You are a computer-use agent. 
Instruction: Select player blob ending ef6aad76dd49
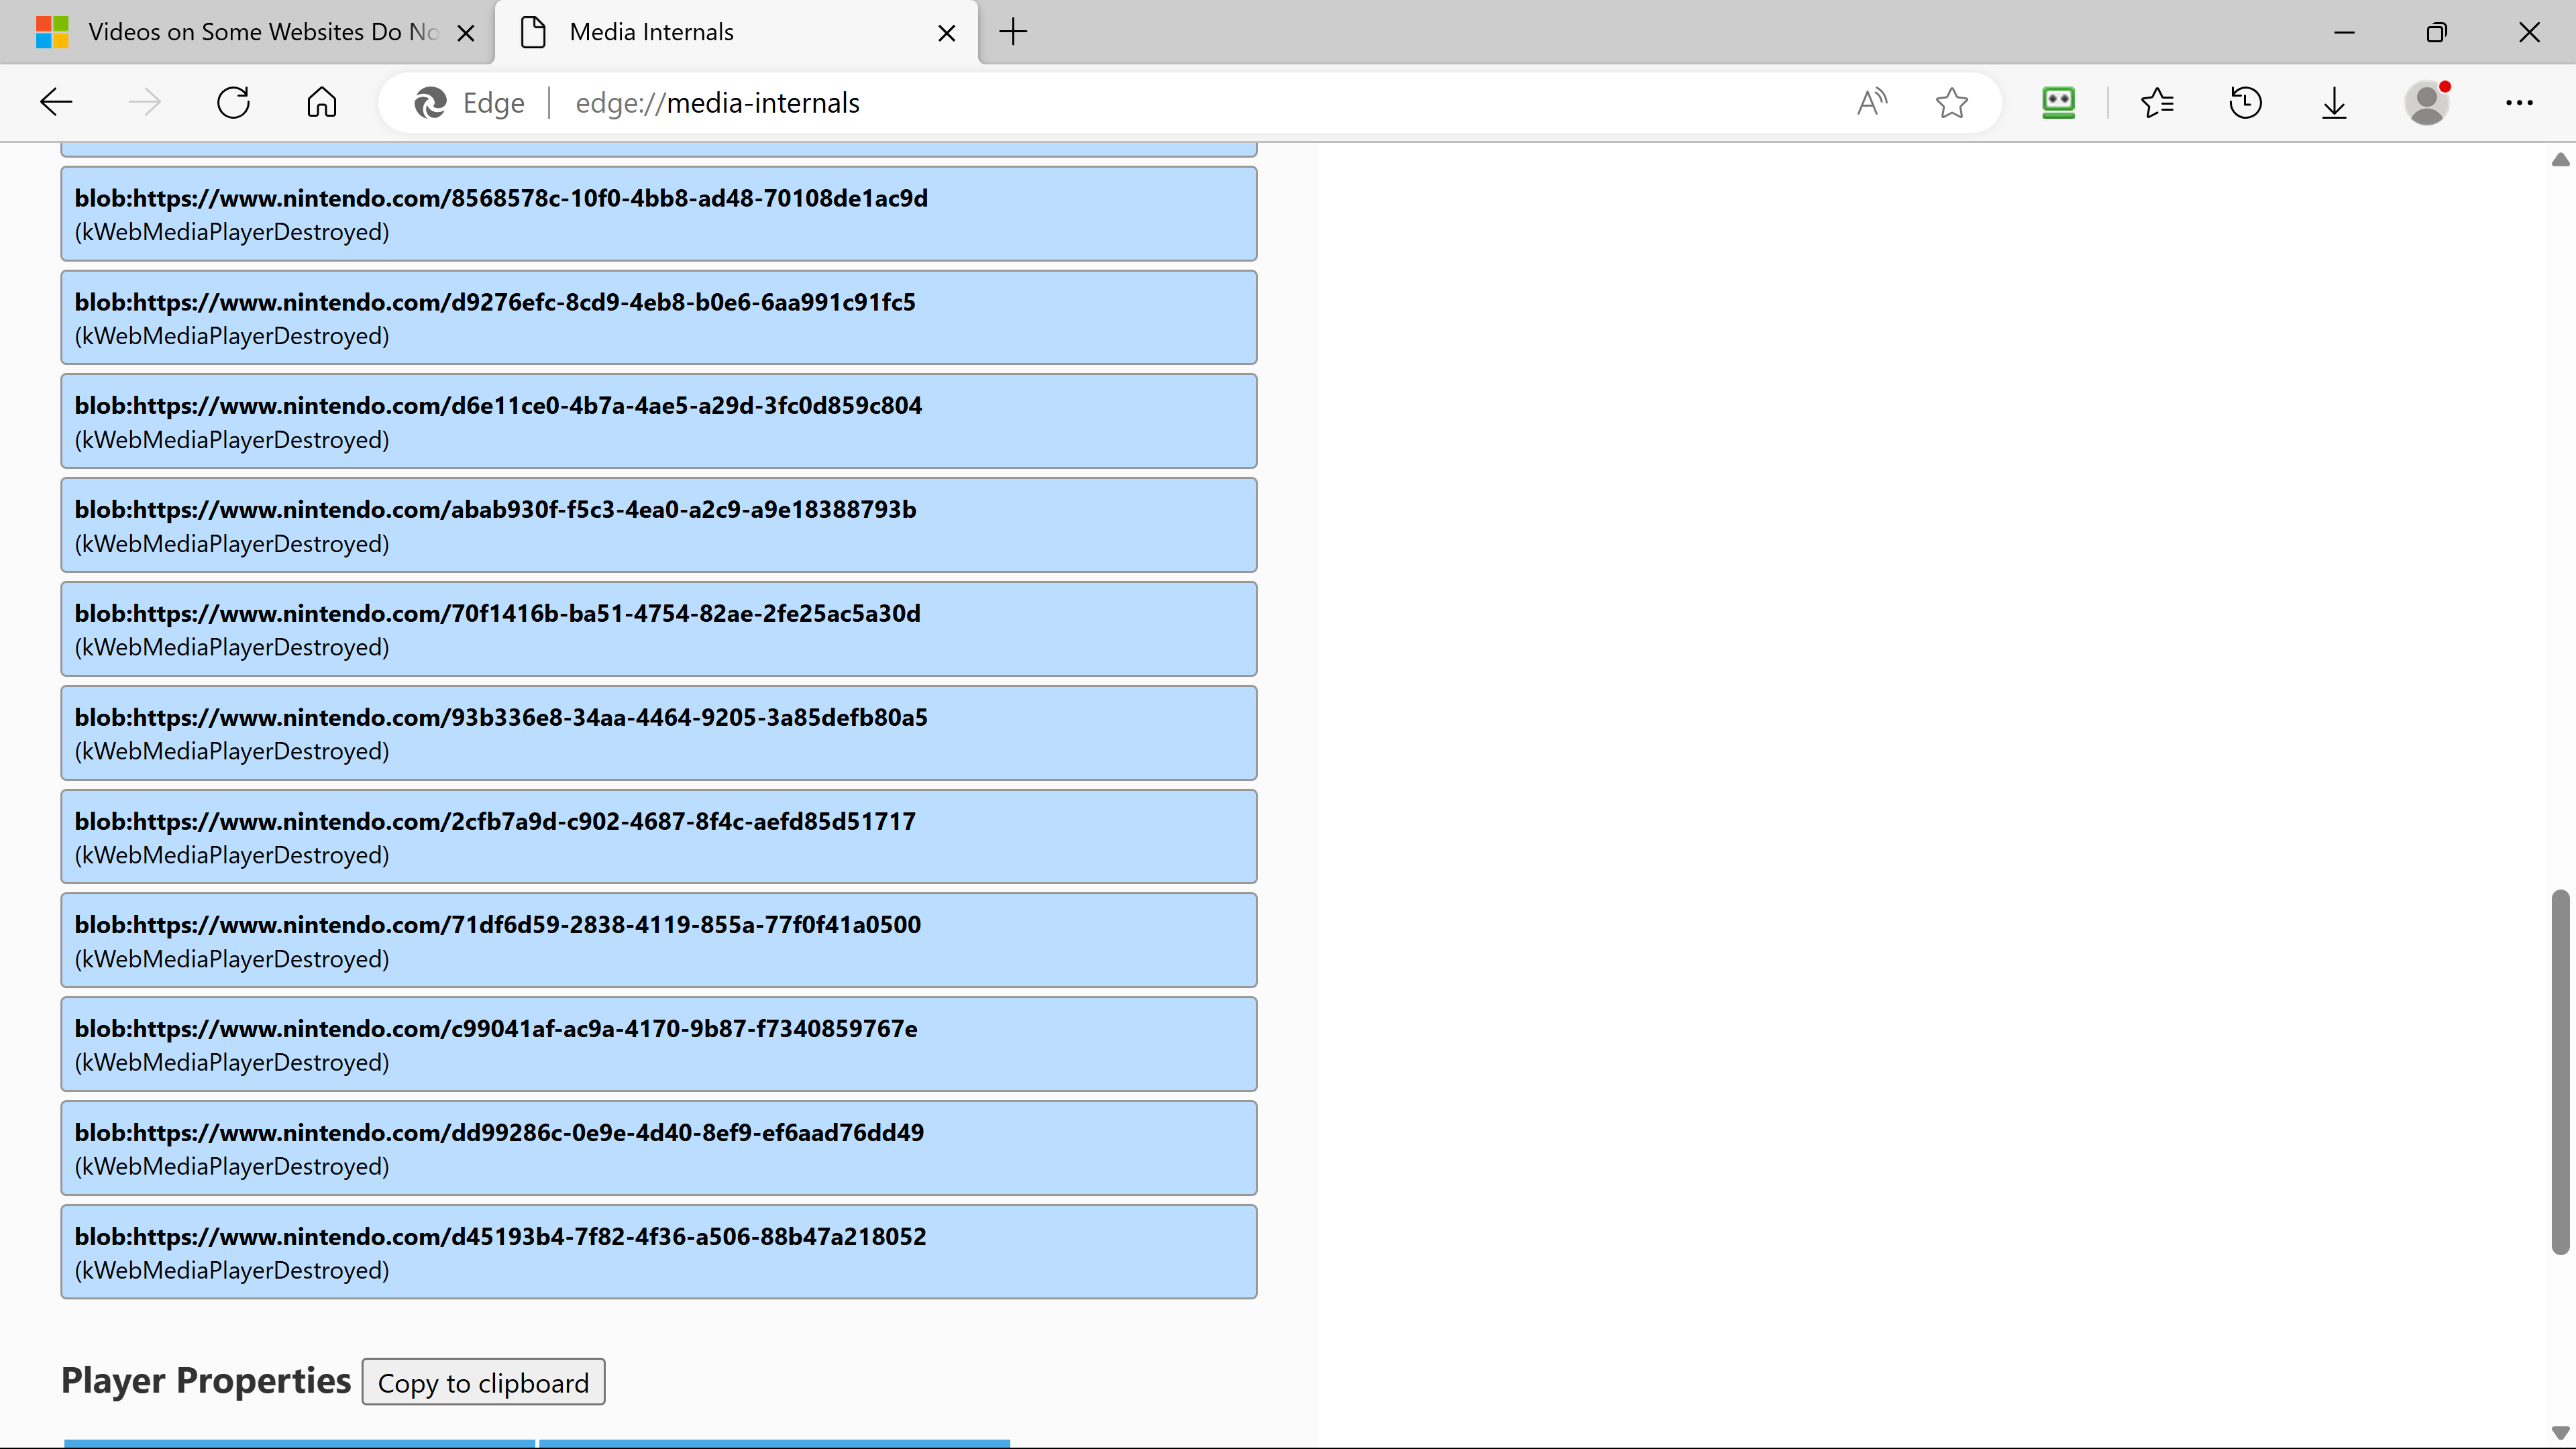658,1148
